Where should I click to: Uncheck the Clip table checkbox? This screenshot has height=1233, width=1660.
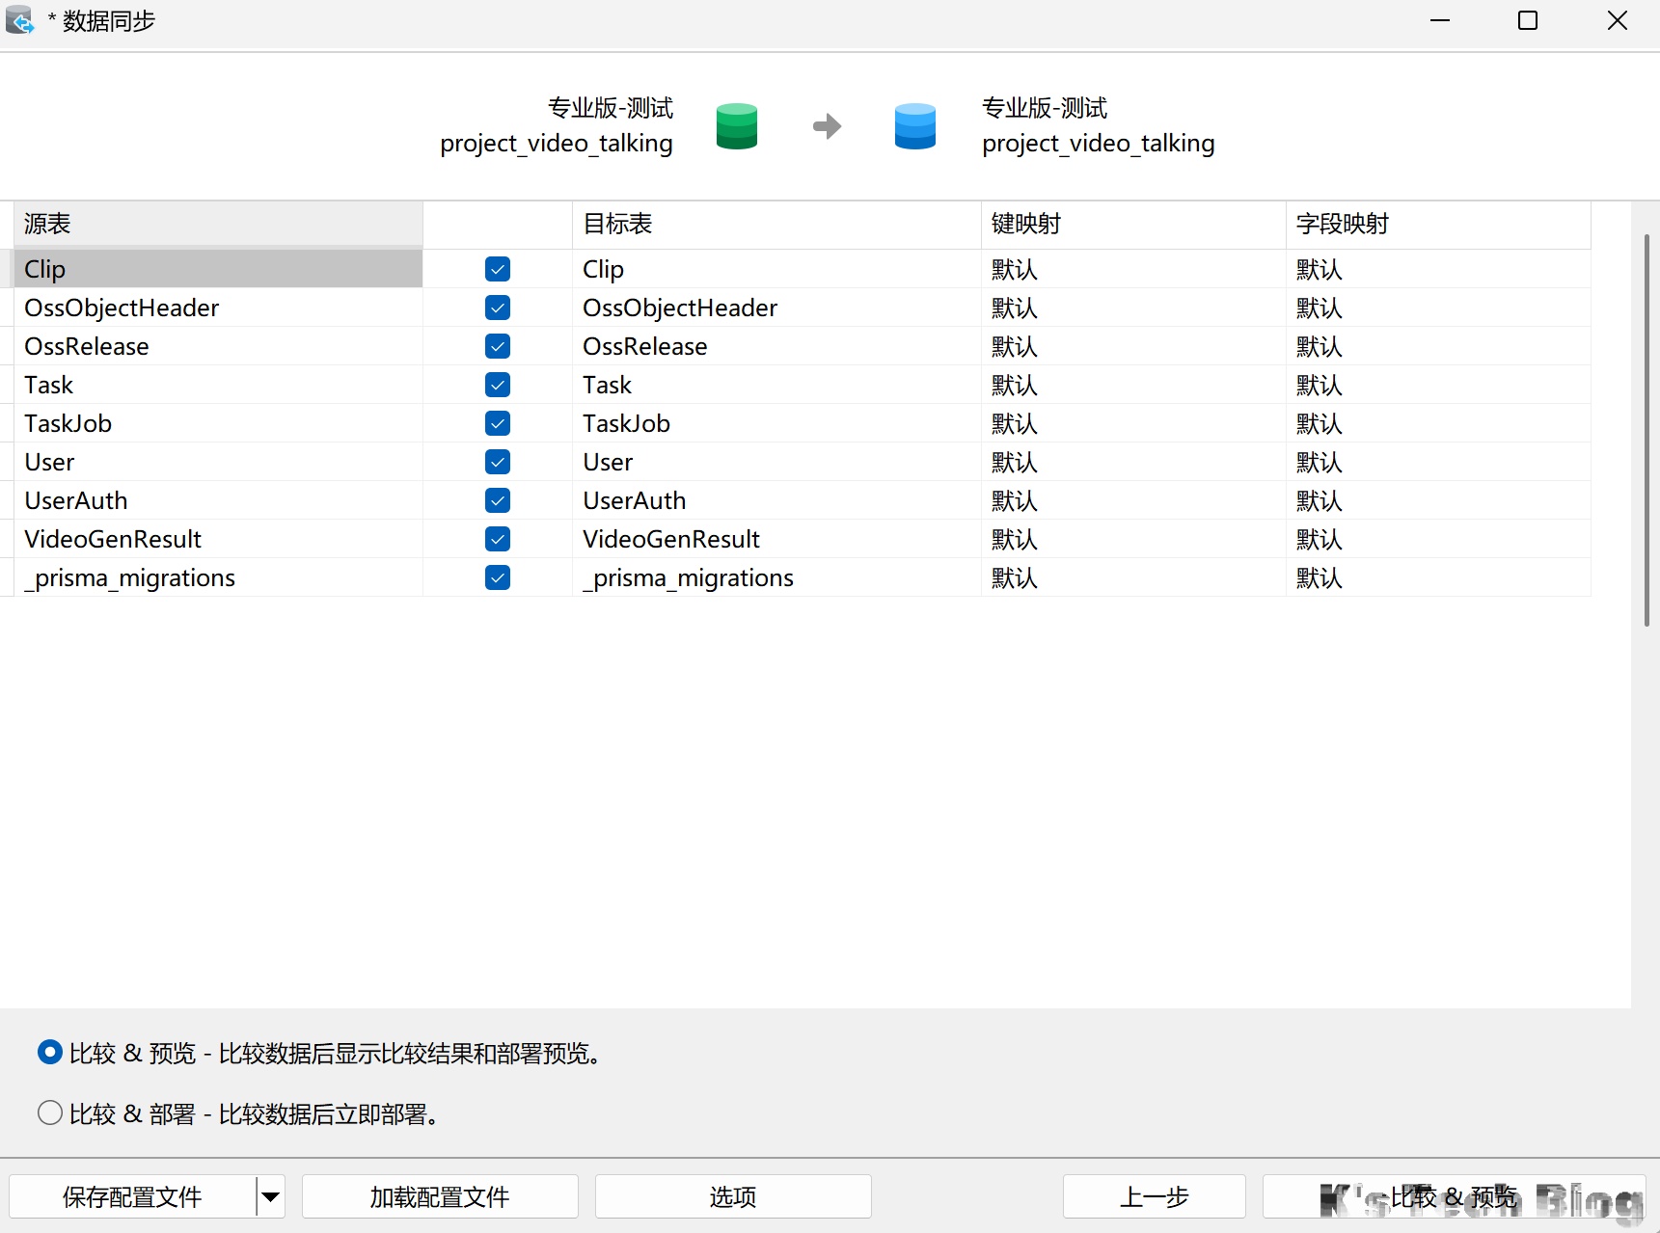(x=498, y=269)
